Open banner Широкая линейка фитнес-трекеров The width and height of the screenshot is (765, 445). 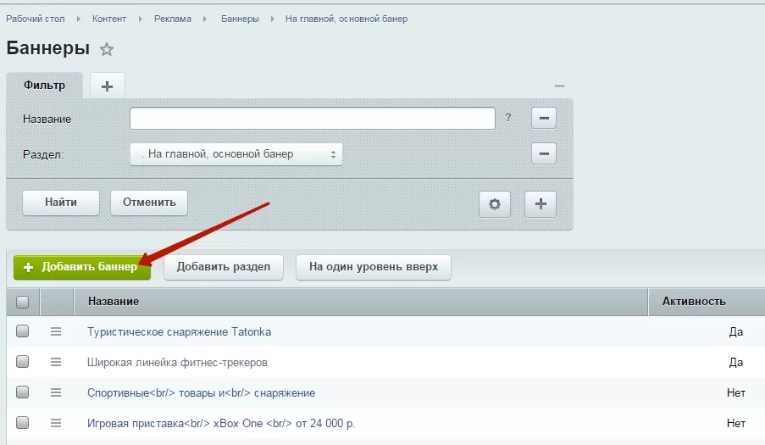pyautogui.click(x=177, y=363)
